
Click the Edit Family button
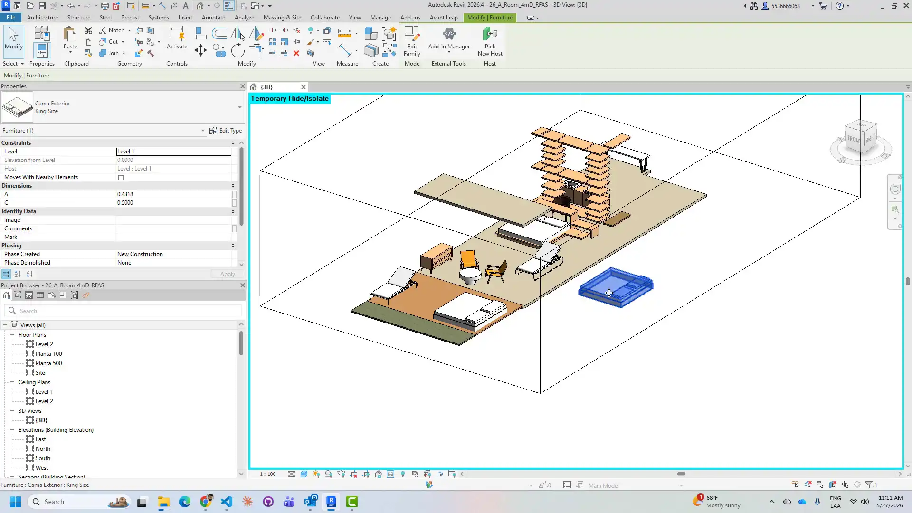[412, 41]
